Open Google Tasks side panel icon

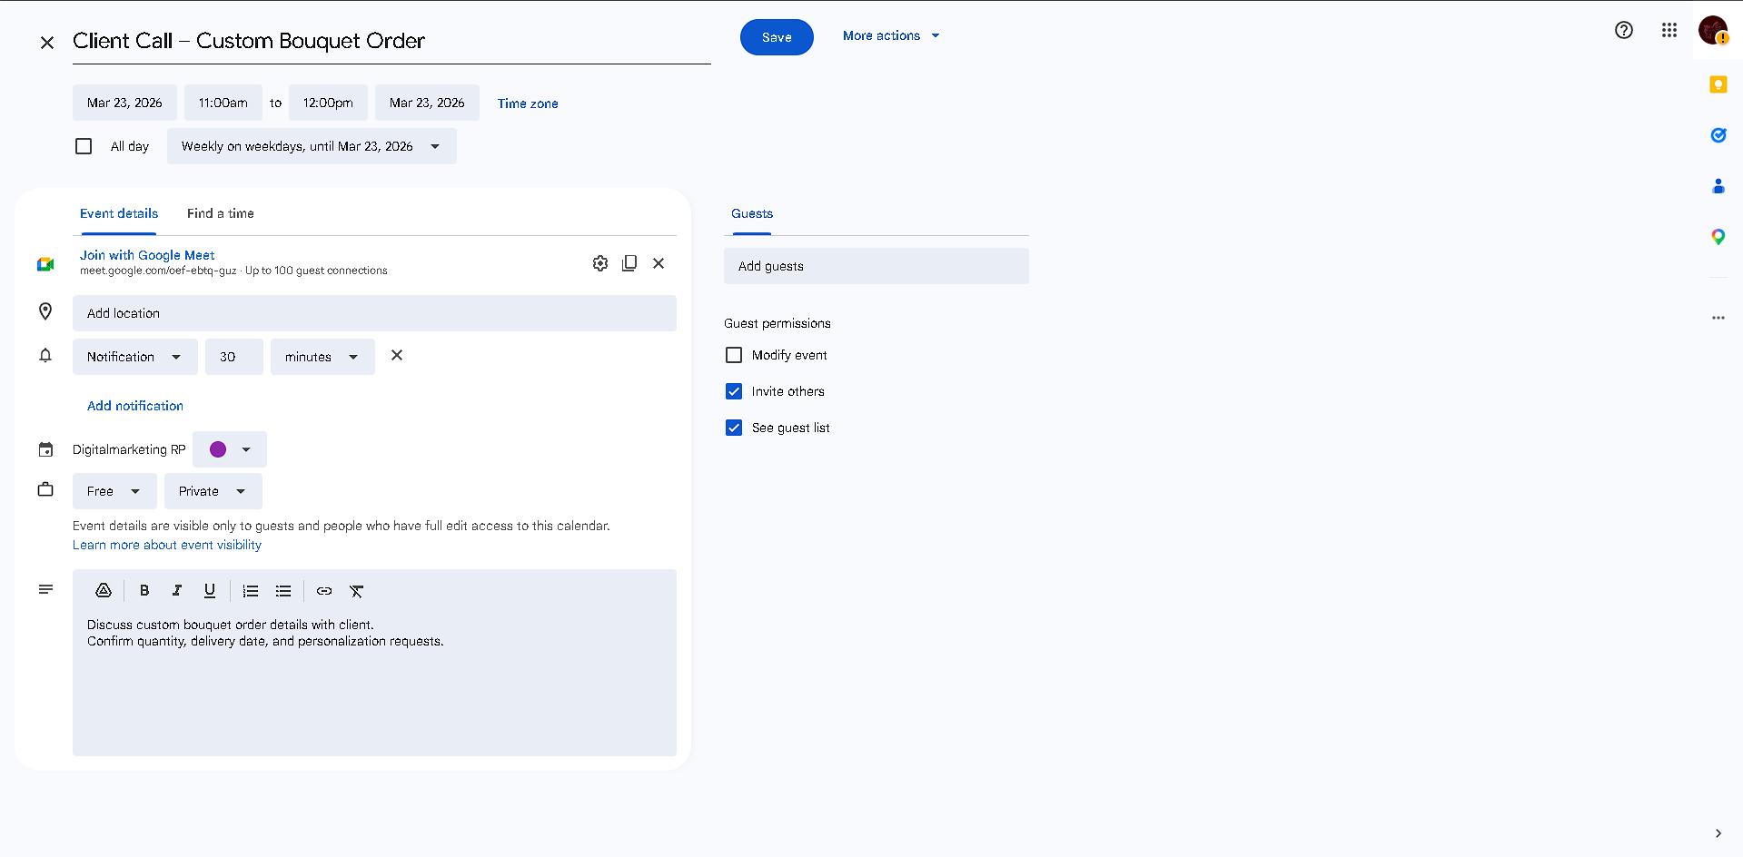pyautogui.click(x=1718, y=135)
